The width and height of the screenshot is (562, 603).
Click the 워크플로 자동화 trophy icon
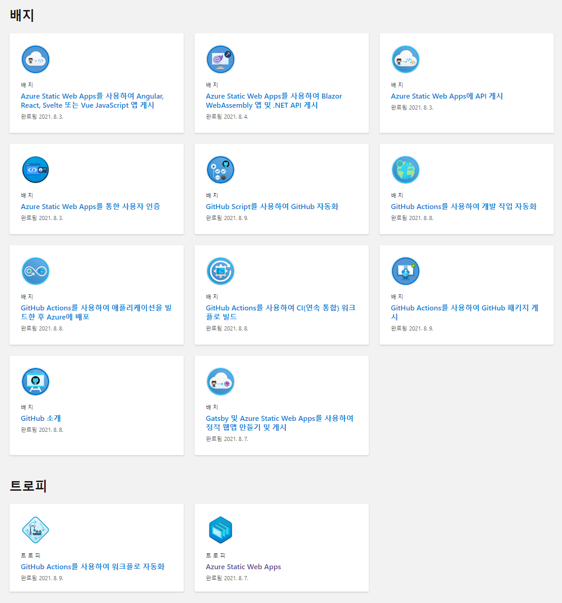pyautogui.click(x=36, y=530)
